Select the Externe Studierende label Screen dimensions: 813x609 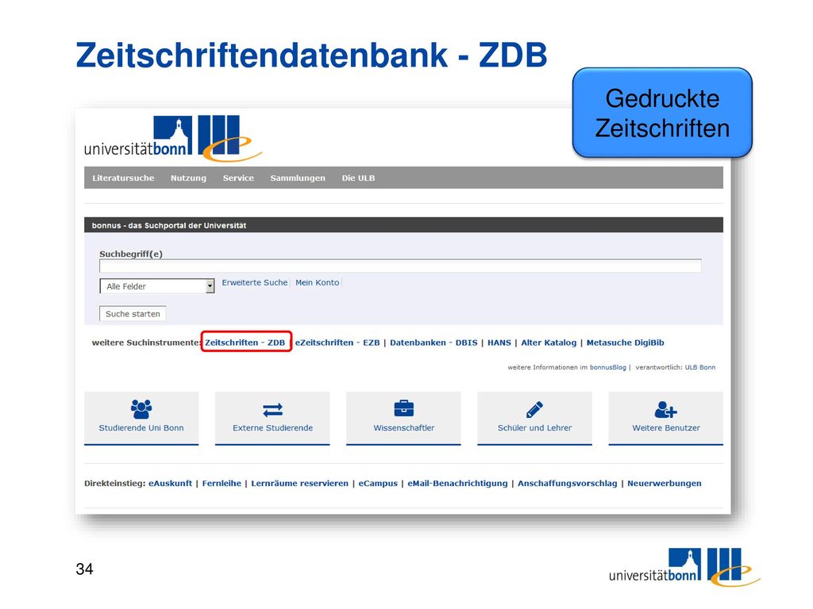(273, 427)
